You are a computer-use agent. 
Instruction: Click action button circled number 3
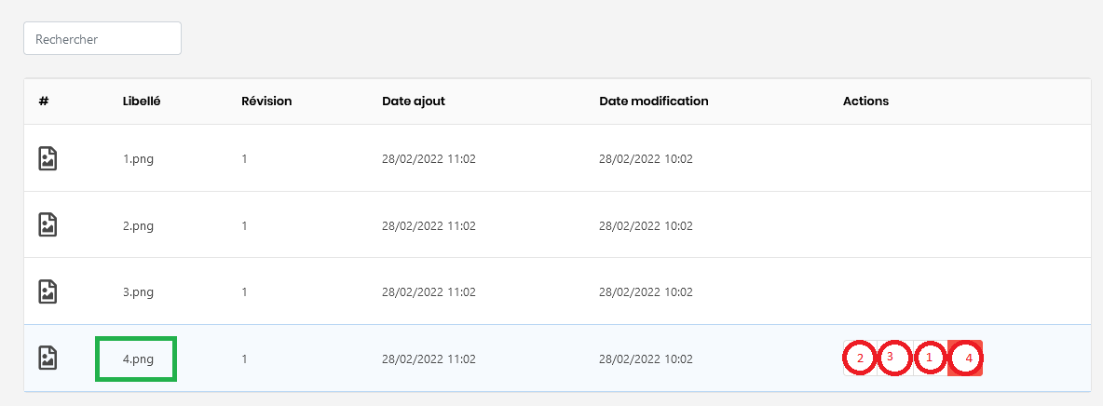click(x=893, y=358)
